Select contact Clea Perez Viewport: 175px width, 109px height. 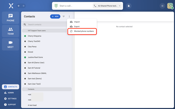click(x=47, y=47)
